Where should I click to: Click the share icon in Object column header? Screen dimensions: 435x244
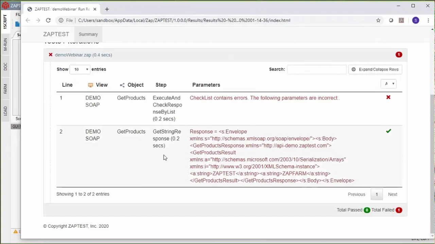coord(122,85)
